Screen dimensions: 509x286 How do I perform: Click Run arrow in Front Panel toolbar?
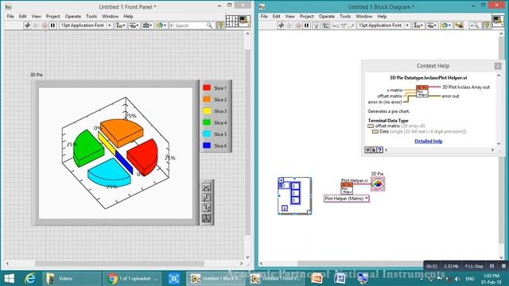pos(28,25)
